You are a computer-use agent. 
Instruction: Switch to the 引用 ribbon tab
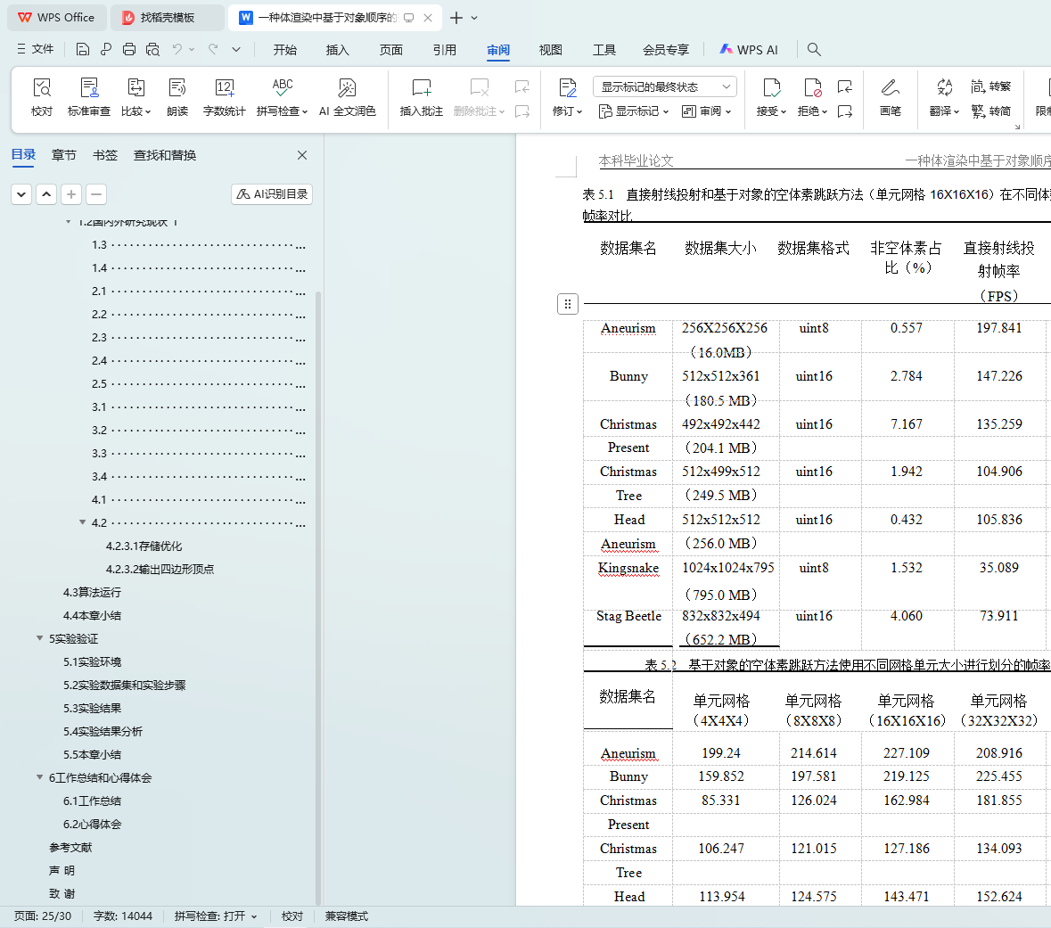point(445,50)
